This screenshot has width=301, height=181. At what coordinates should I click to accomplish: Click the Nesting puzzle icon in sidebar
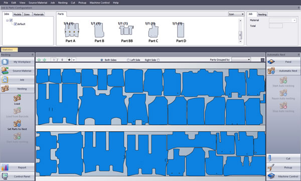5,89
